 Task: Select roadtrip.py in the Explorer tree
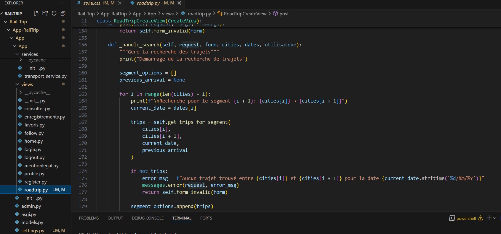pyautogui.click(x=36, y=190)
